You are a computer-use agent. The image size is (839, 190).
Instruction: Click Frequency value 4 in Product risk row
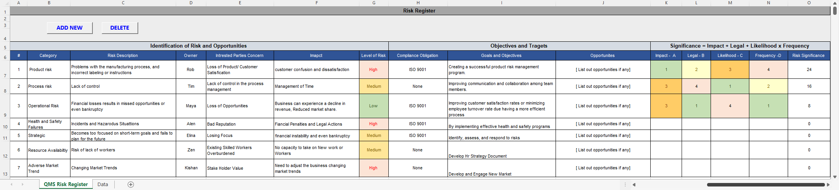pos(768,69)
